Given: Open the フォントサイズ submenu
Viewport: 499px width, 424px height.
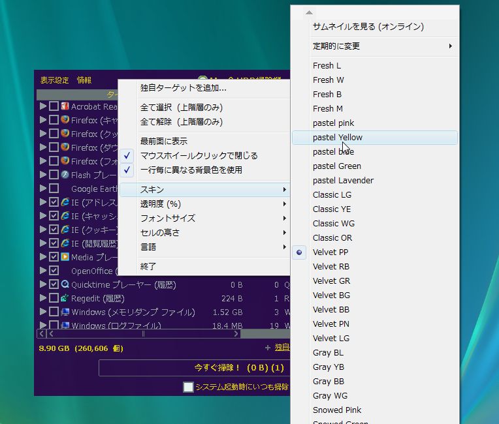Looking at the screenshot, I should tap(205, 219).
